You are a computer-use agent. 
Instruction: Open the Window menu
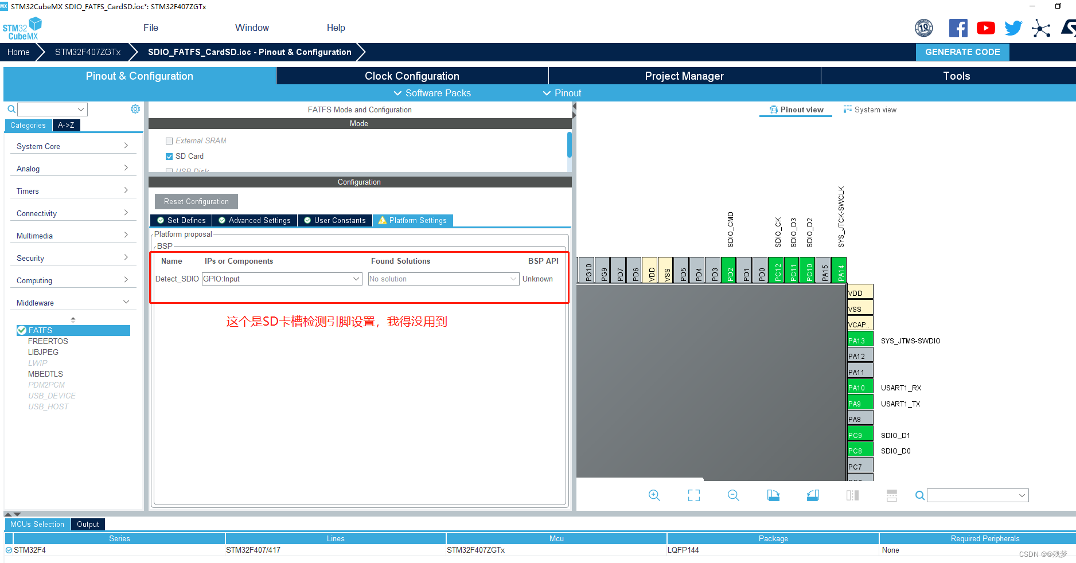pyautogui.click(x=252, y=28)
